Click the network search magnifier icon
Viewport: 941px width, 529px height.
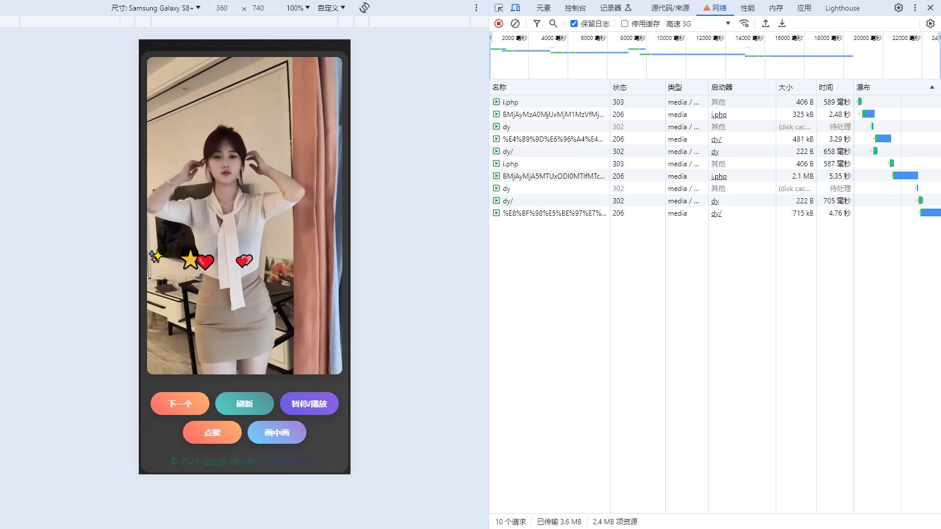(553, 24)
